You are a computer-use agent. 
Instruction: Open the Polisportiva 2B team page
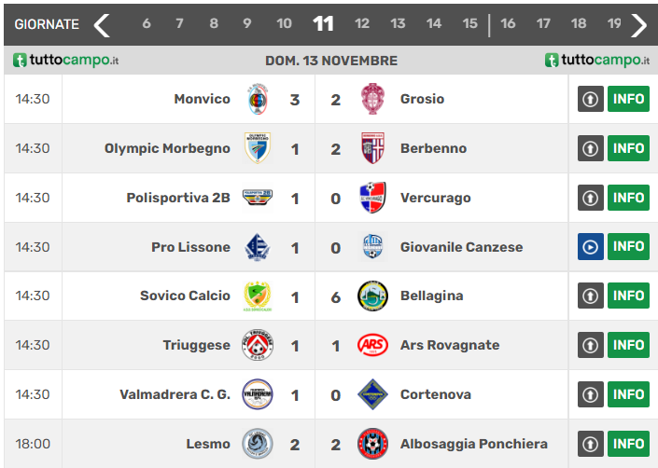coord(178,198)
